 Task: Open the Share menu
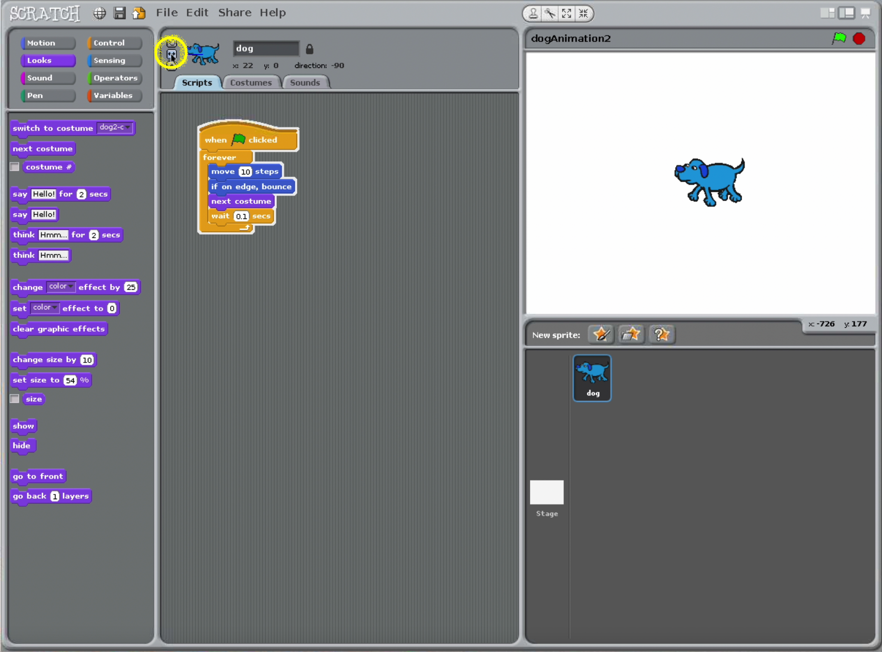[235, 13]
